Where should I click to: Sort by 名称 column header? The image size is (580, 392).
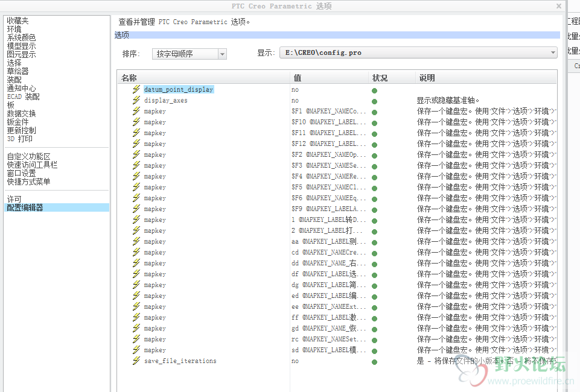pos(203,78)
